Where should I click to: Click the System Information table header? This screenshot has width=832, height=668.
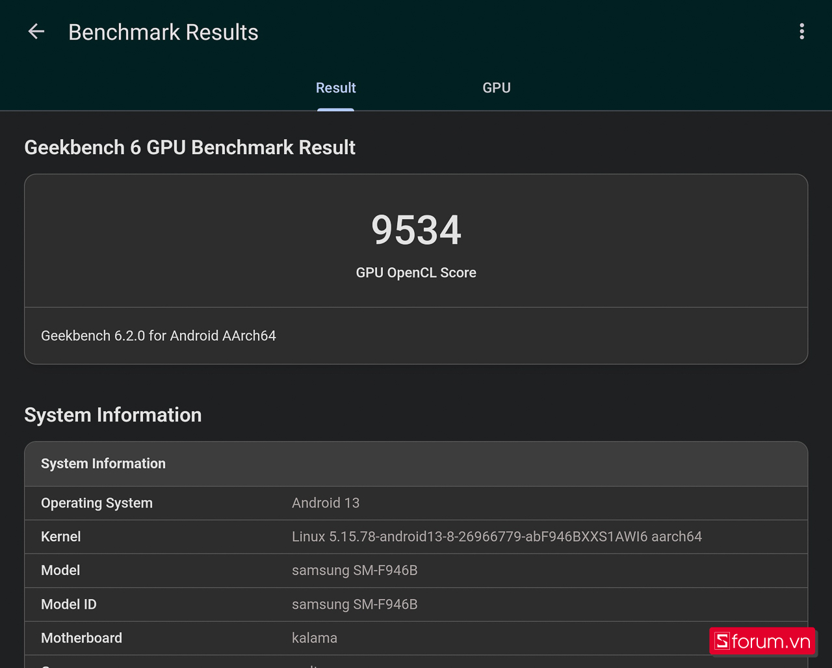pyautogui.click(x=103, y=464)
